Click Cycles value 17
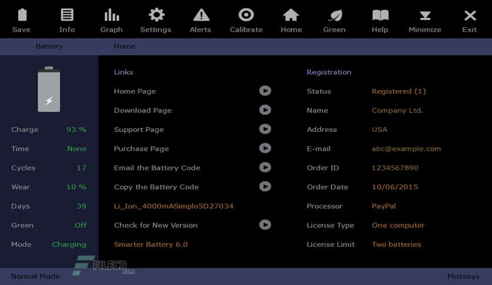The width and height of the screenshot is (492, 285). [81, 168]
